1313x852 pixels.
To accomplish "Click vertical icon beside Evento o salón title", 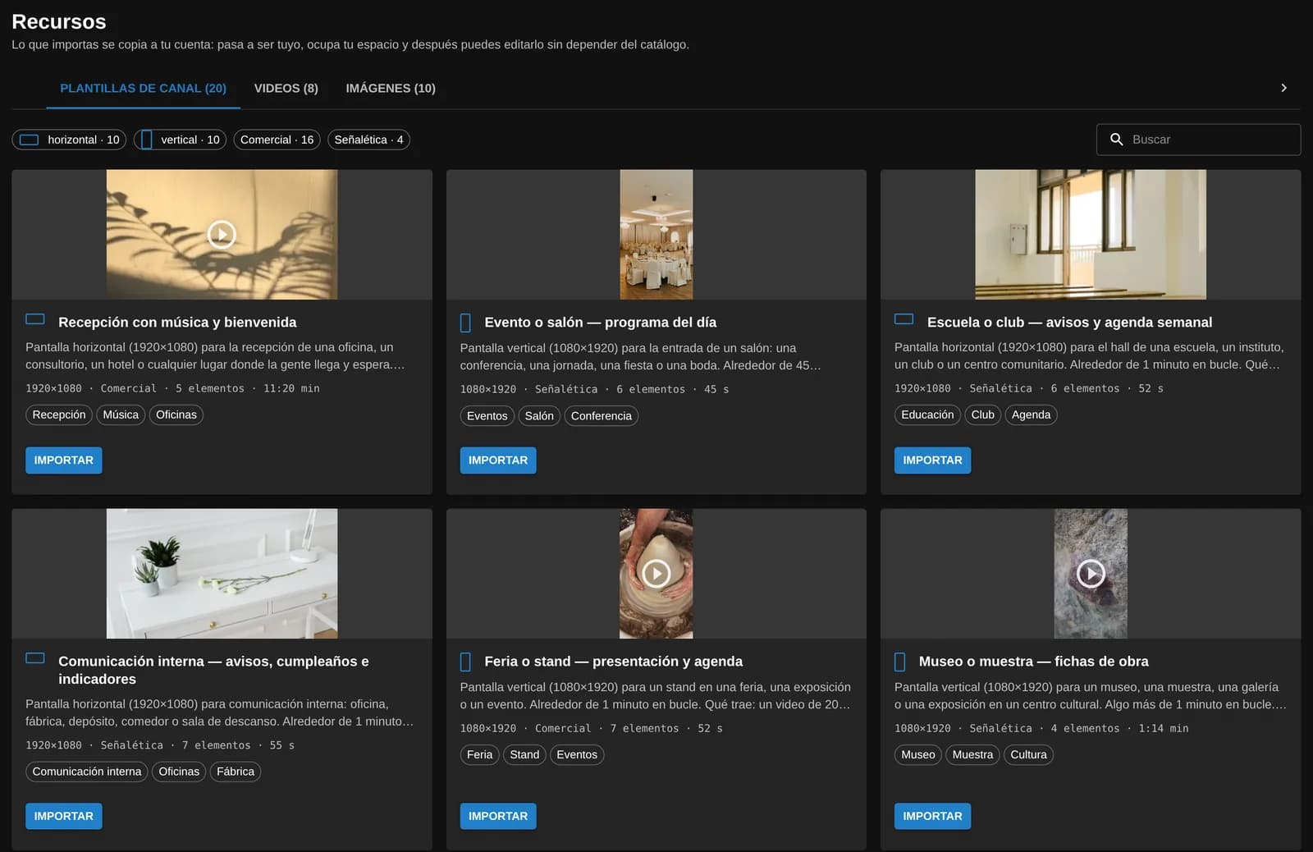I will pos(465,323).
